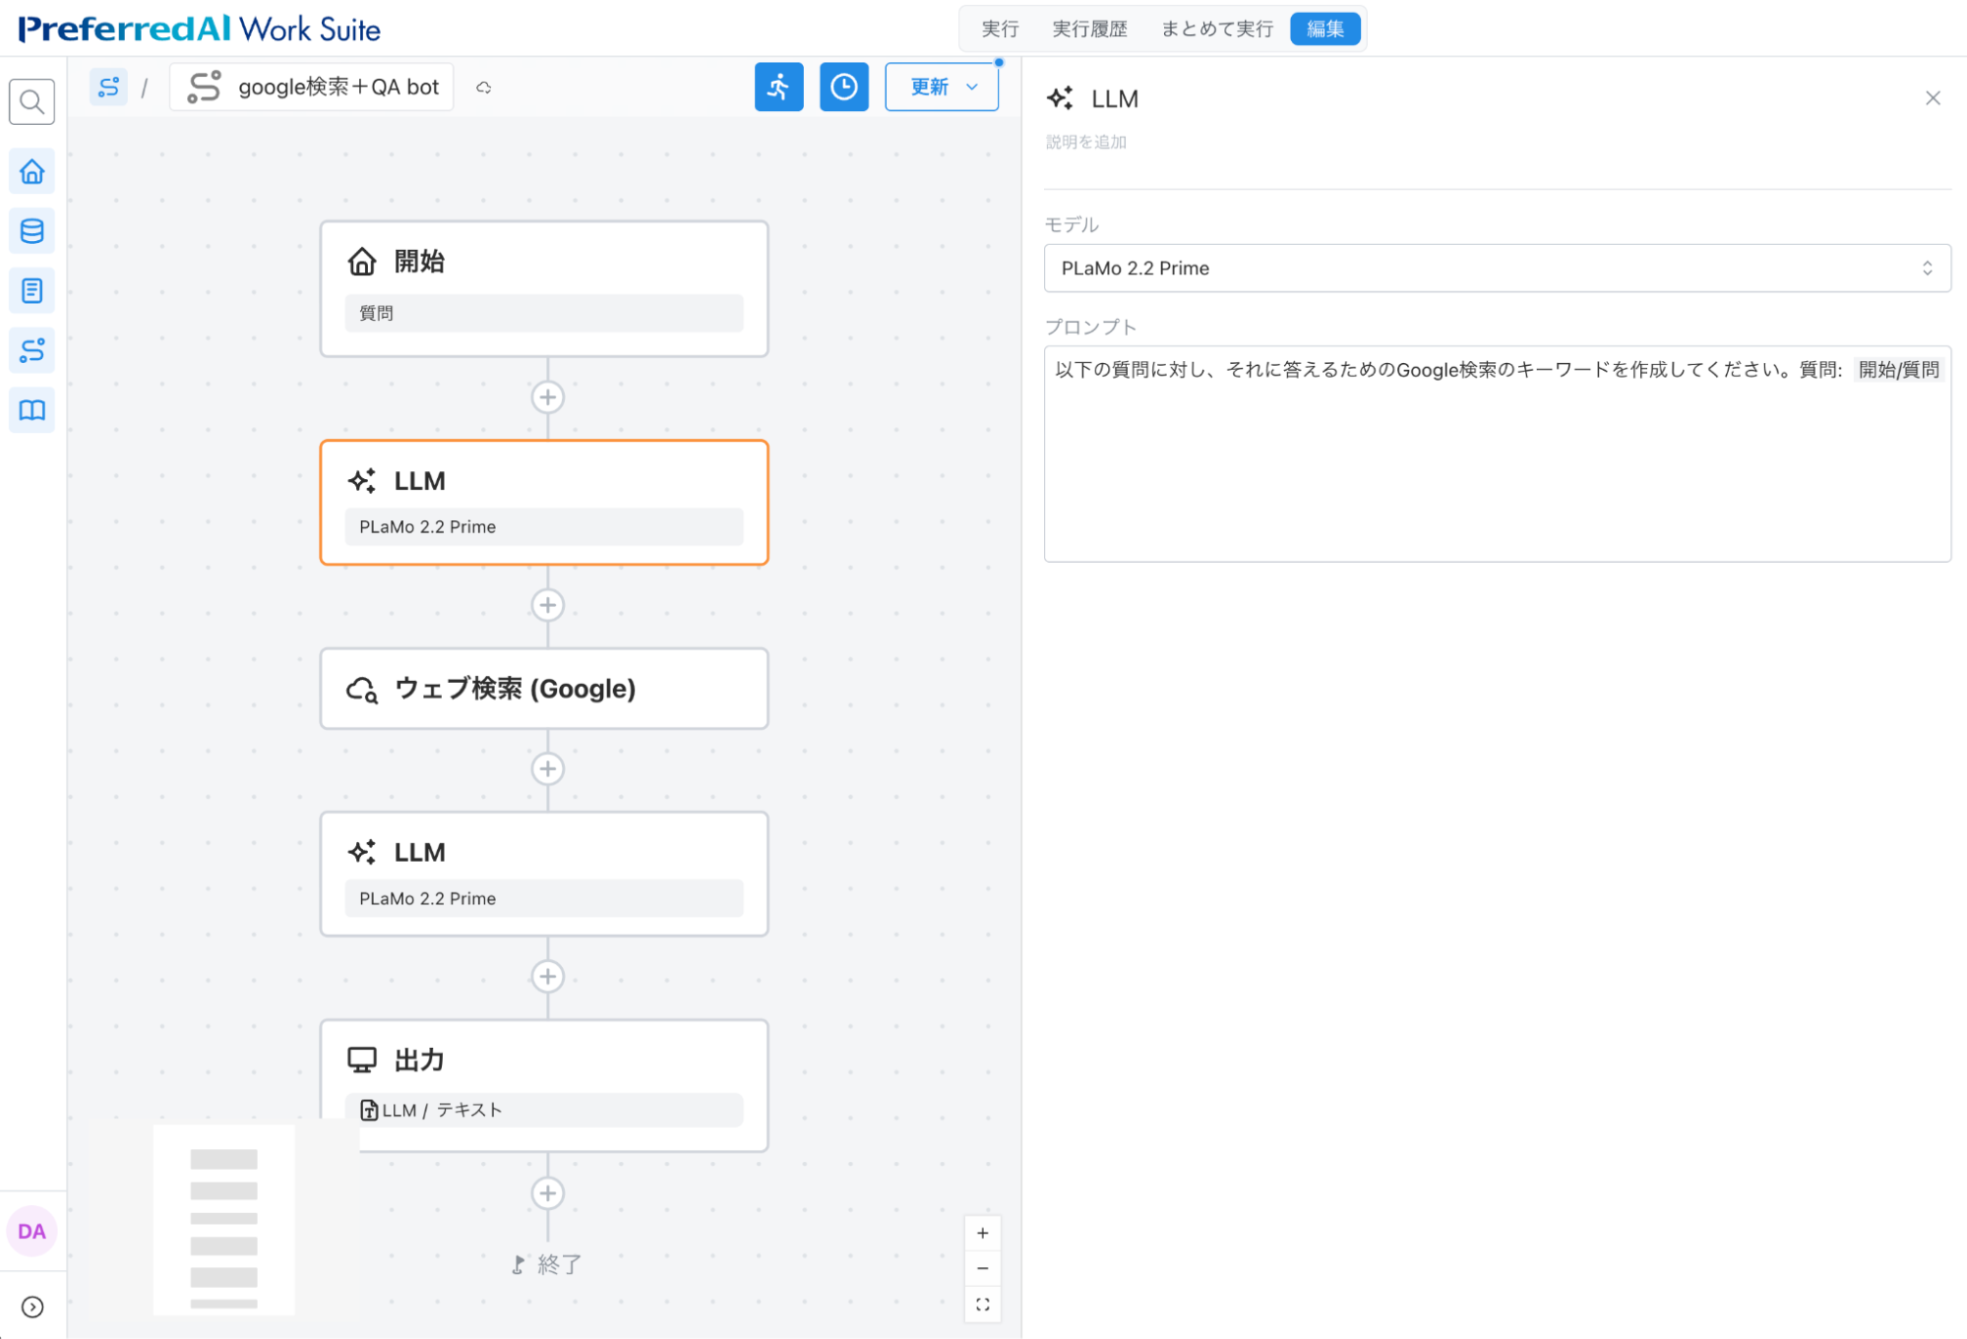This screenshot has width=1967, height=1339.
Task: Switch to the まとめて実行 tab
Action: (1216, 29)
